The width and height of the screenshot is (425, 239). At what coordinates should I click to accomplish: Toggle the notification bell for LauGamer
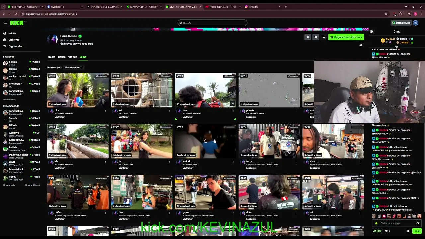tap(308, 37)
